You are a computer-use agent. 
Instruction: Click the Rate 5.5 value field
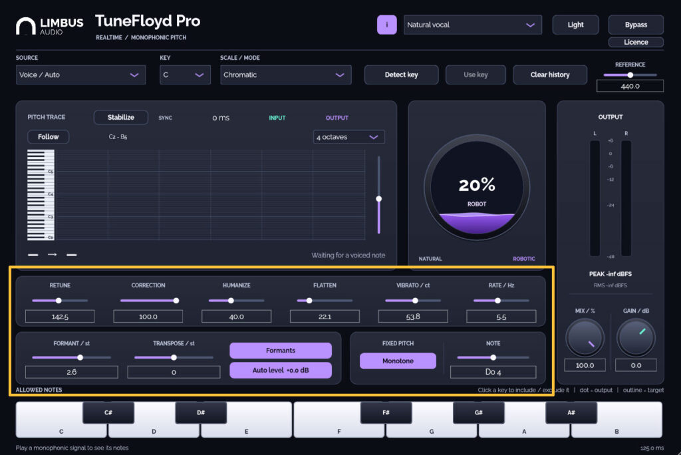click(501, 317)
